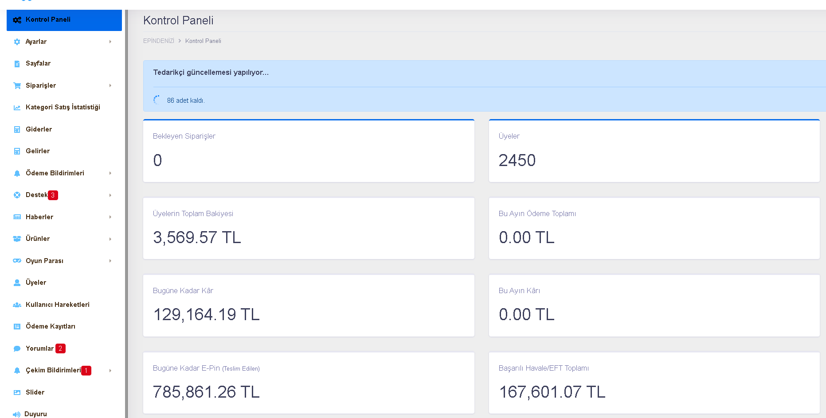
Task: Expand the Destek submenu arrow
Action: pos(110,195)
